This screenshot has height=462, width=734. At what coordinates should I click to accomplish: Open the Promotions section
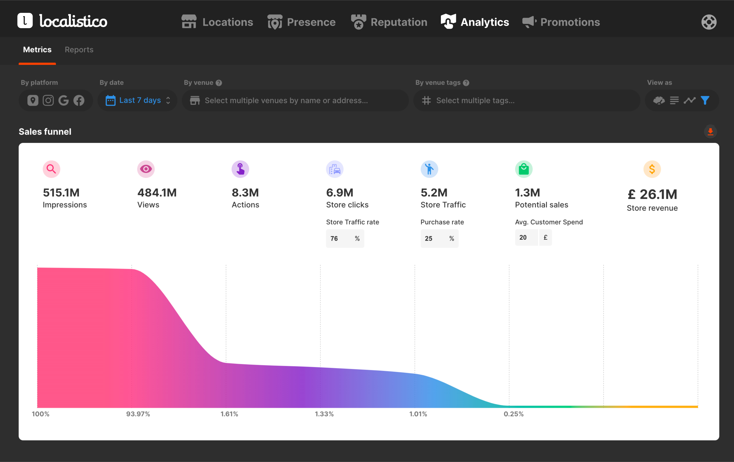[x=561, y=22]
